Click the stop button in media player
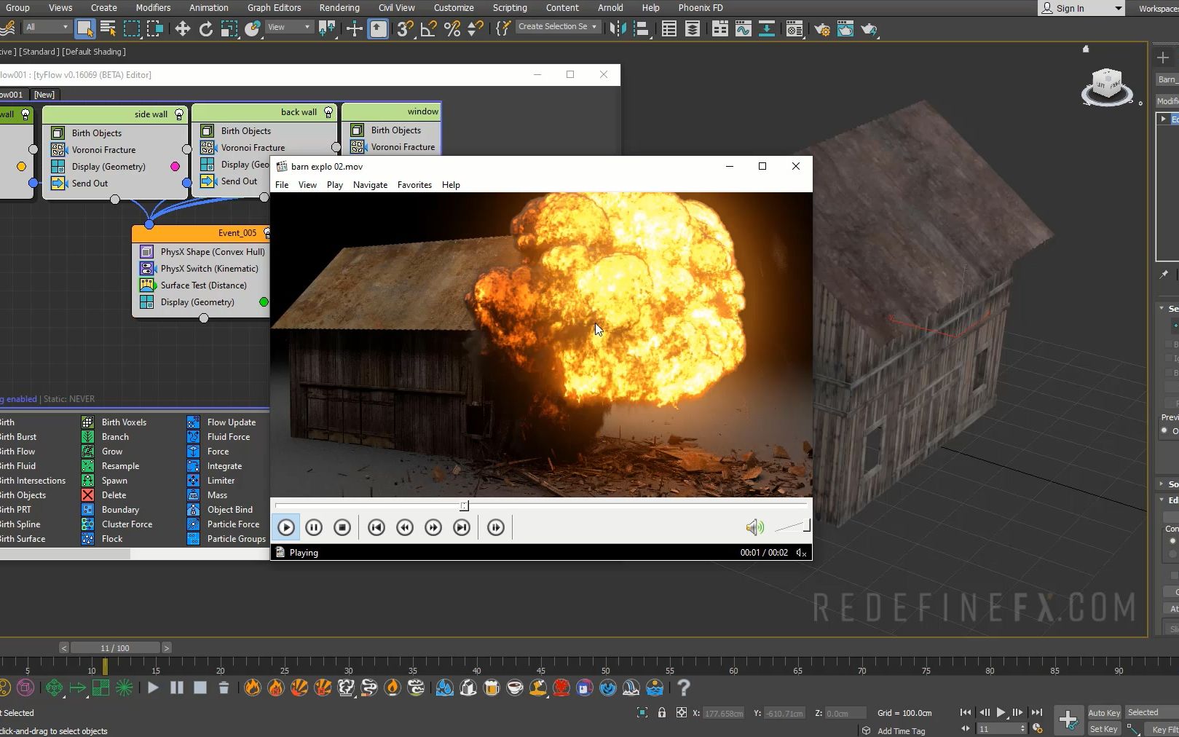Viewport: 1179px width, 737px height. tap(342, 527)
